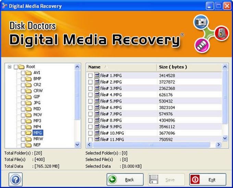The height and width of the screenshot is (188, 233).
Task: Click the file list horizontal scrollbar thumb
Action: [151, 144]
